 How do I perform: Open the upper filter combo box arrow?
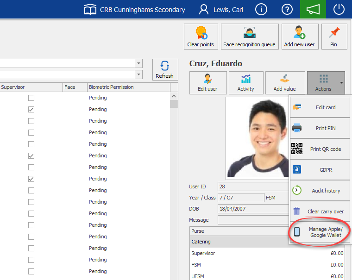coord(138,63)
